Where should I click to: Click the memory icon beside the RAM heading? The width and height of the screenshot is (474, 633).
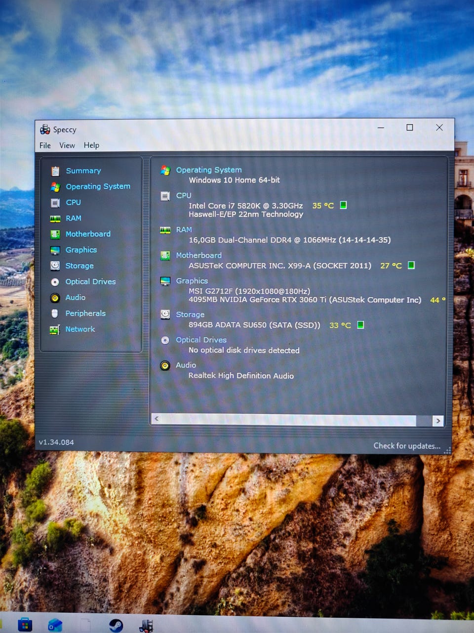tap(165, 230)
